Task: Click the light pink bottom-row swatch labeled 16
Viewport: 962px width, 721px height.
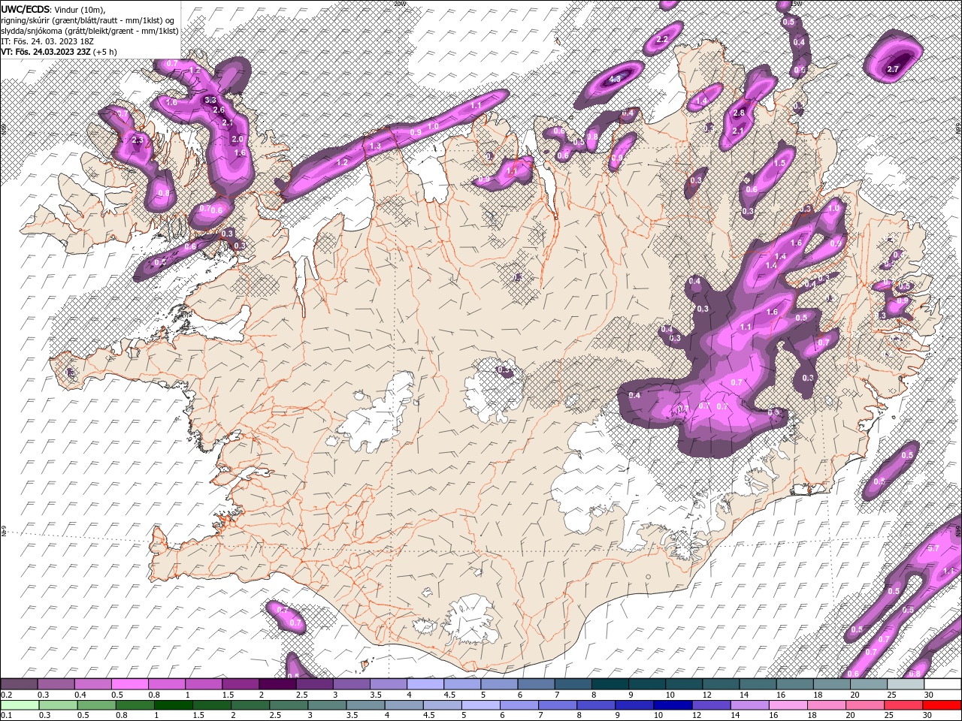Action: coord(788,705)
